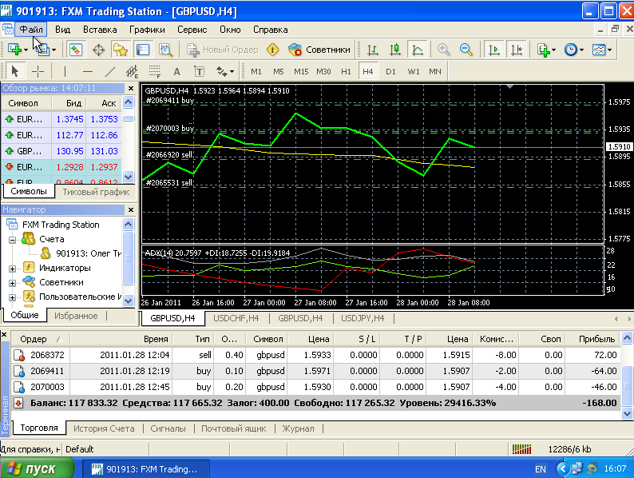Select the cursor arrow tool
The image size is (634, 478).
15,72
